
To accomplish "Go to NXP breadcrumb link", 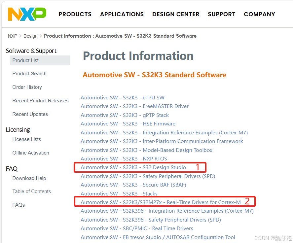I will (x=13, y=36).
